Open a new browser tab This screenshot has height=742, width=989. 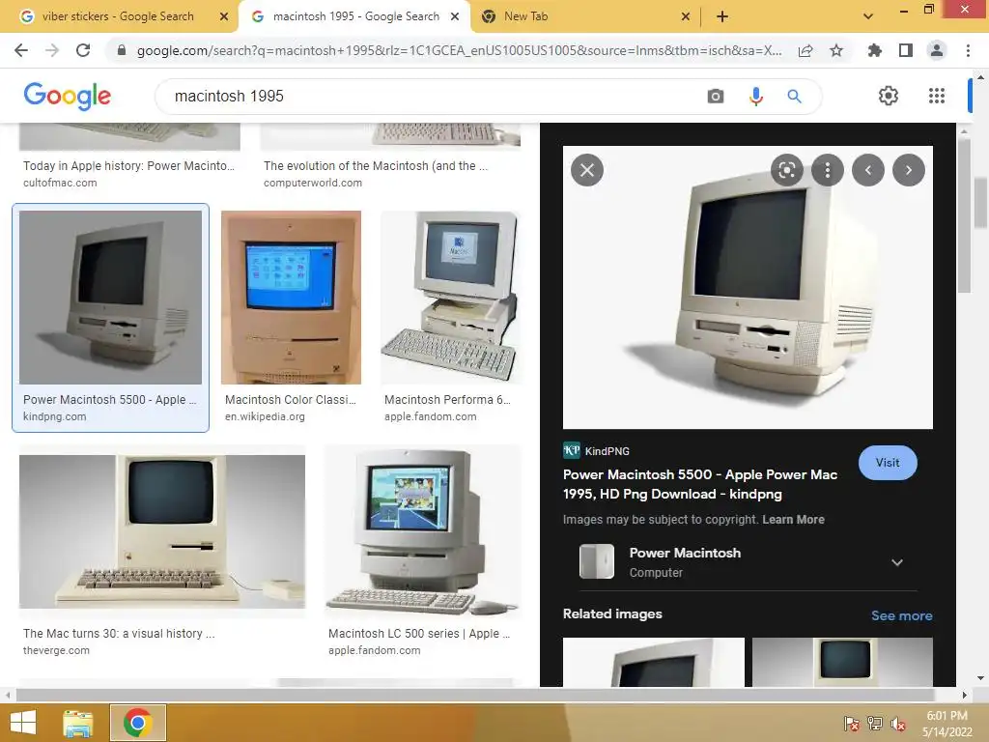pyautogui.click(x=722, y=16)
